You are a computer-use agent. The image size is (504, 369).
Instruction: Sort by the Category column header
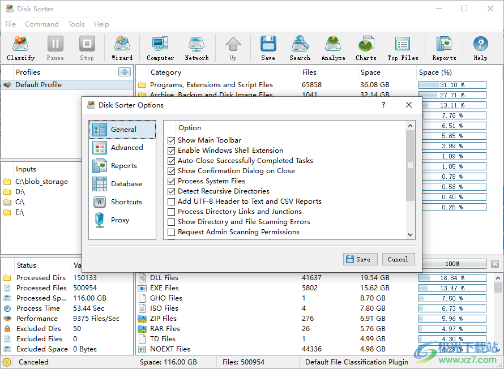pyautogui.click(x=224, y=72)
